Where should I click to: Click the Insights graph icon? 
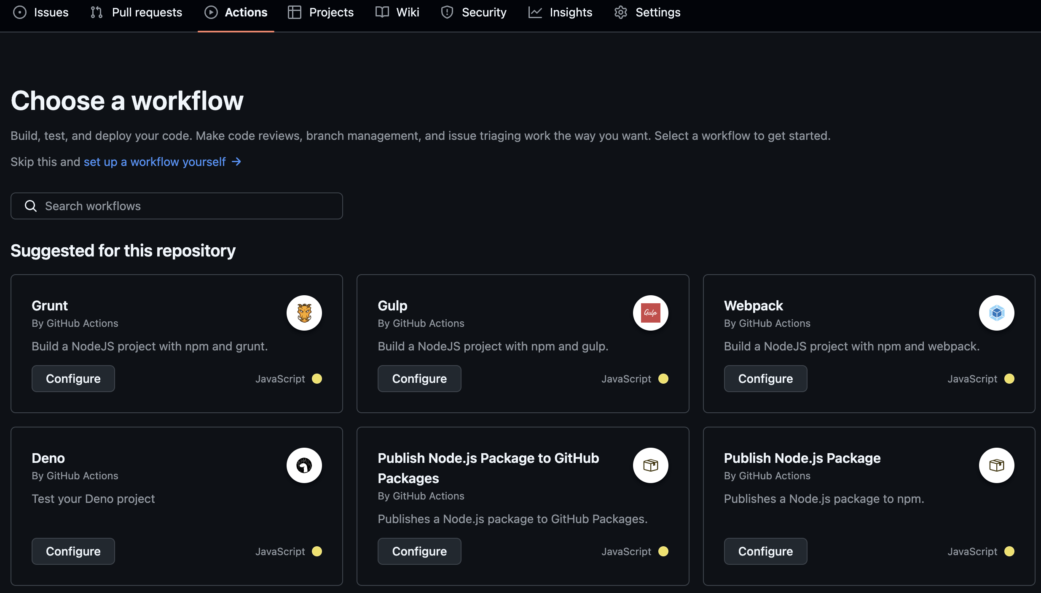coord(534,12)
